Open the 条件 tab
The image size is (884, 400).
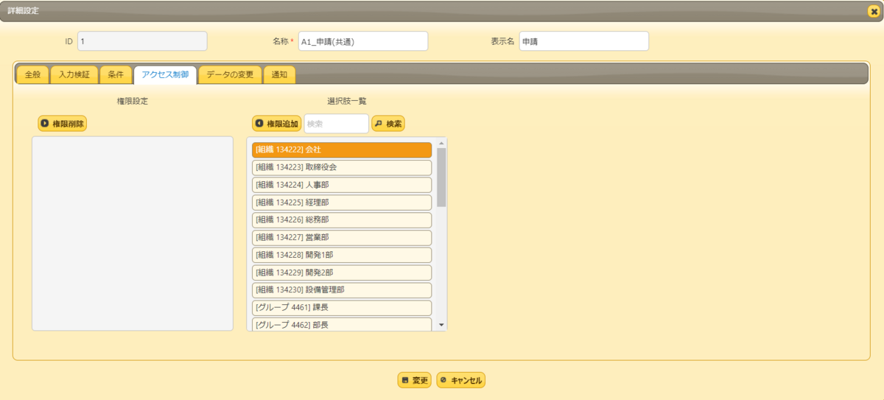[116, 74]
